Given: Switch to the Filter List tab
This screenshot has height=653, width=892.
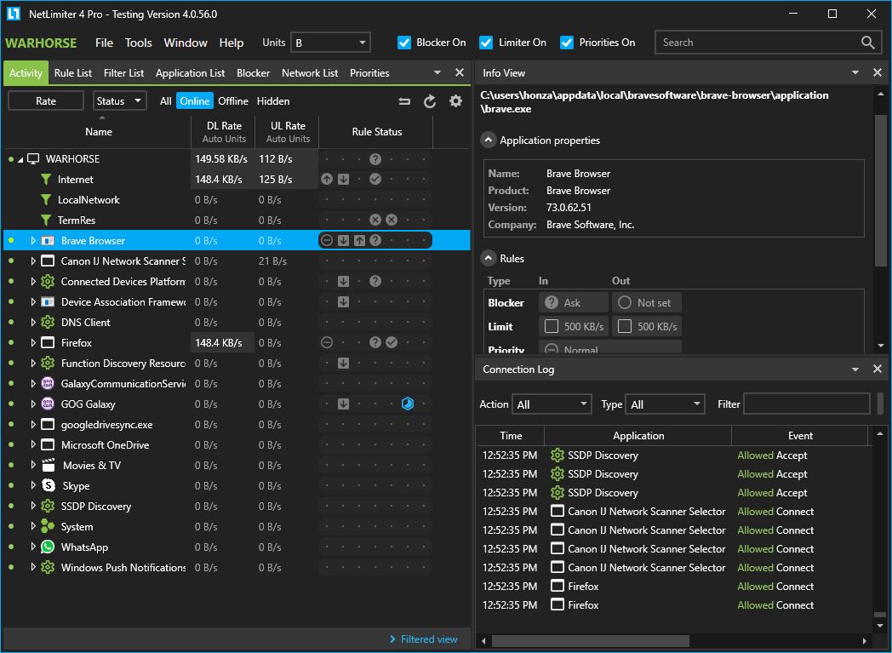Looking at the screenshot, I should 123,73.
